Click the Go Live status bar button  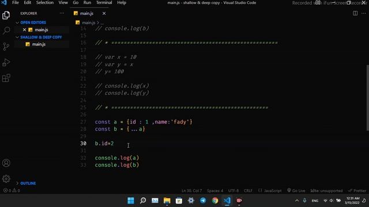point(296,190)
